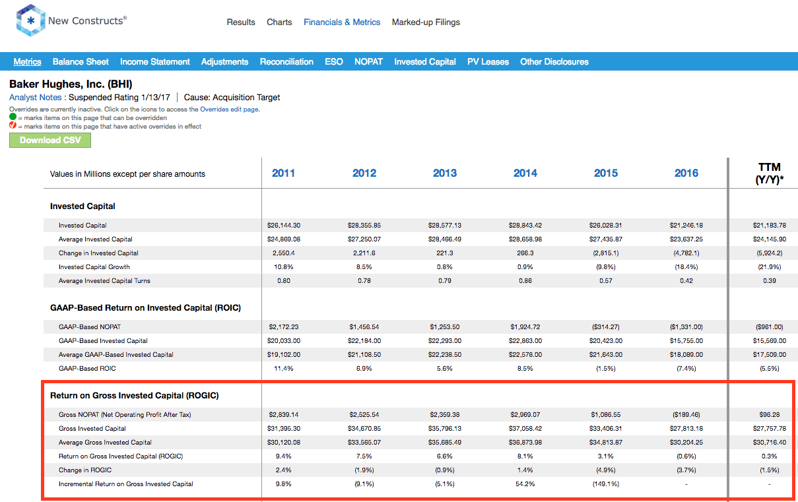Open the PV Leases tab
Viewport: 798px width, 502px height.
[x=488, y=61]
